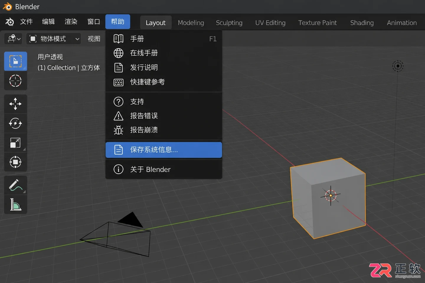Image resolution: width=425 pixels, height=283 pixels.
Task: Select the Scale tool
Action: click(x=16, y=143)
